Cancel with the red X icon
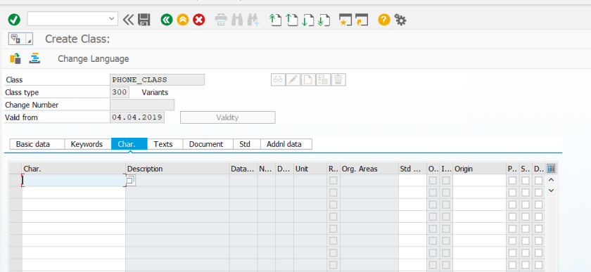The image size is (591, 272). click(x=198, y=19)
